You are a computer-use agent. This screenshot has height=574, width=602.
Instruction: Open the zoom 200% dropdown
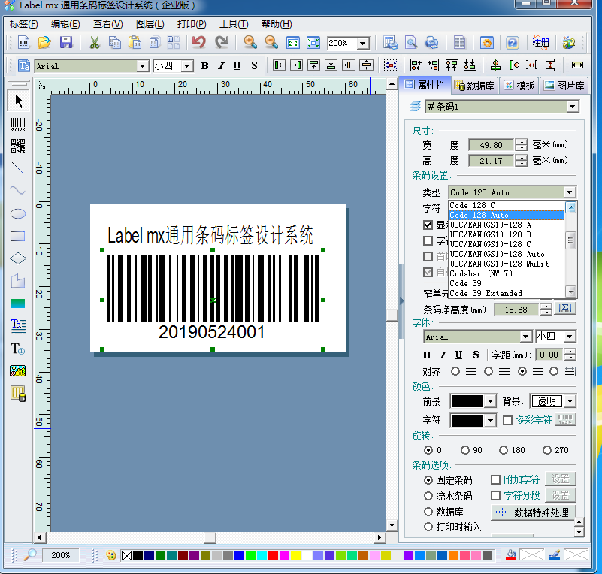(x=362, y=43)
